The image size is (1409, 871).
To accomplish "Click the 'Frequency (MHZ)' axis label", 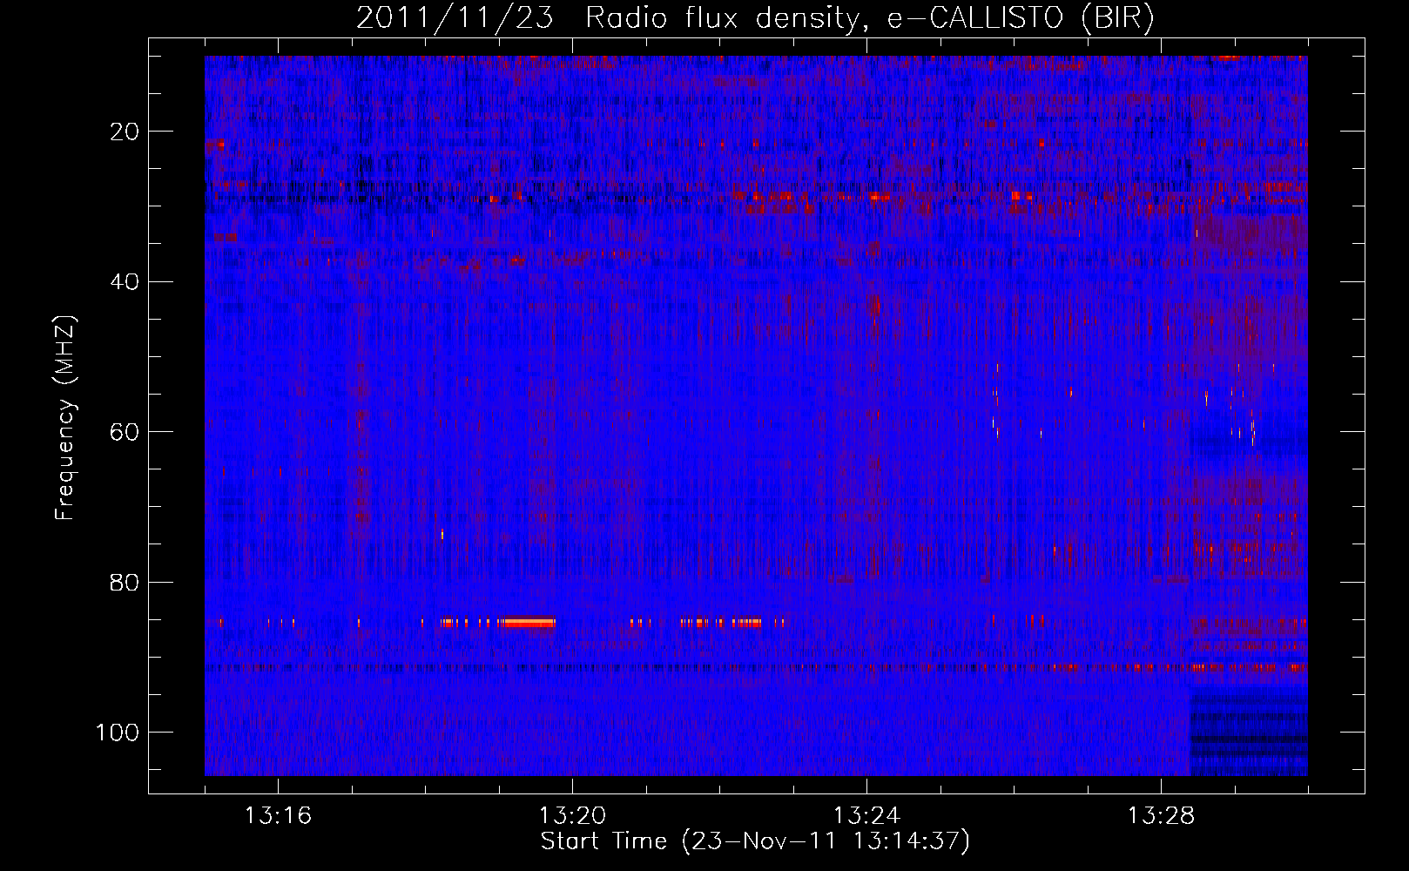I will [64, 418].
